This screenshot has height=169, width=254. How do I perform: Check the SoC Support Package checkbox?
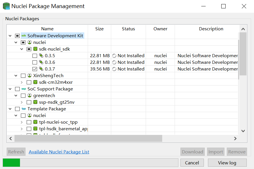tap(17, 89)
